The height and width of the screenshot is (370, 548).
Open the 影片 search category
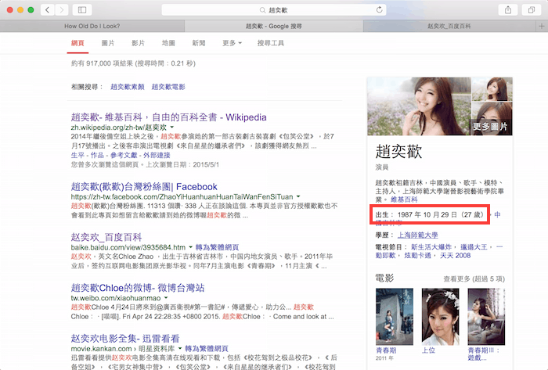pos(138,43)
